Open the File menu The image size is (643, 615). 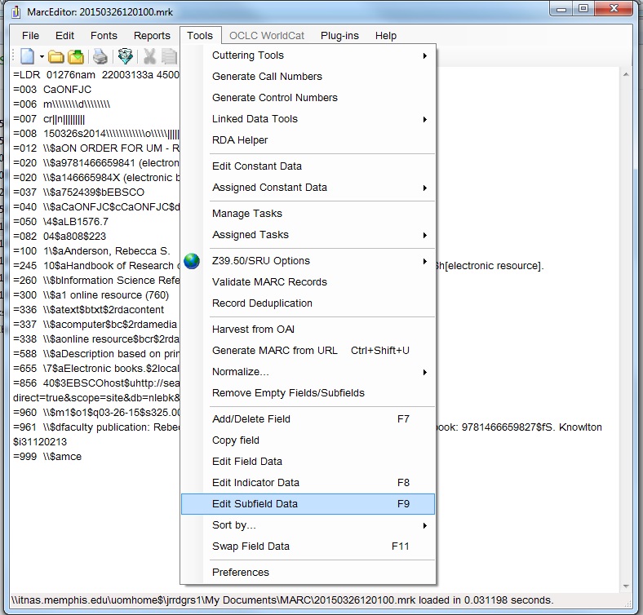[x=30, y=36]
